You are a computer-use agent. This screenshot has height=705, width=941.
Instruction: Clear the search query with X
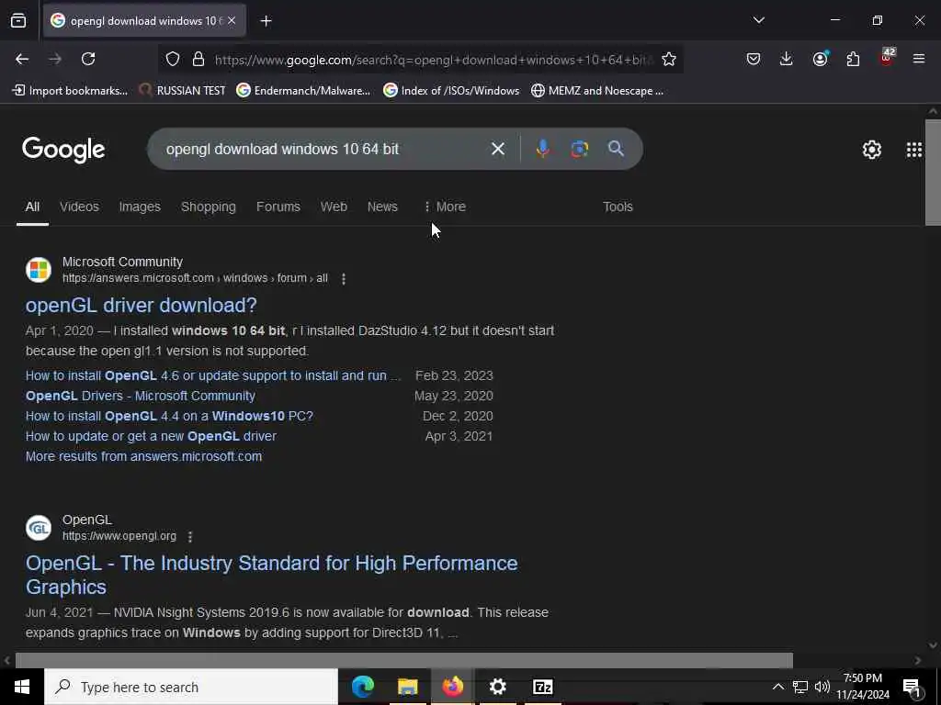[x=497, y=149]
